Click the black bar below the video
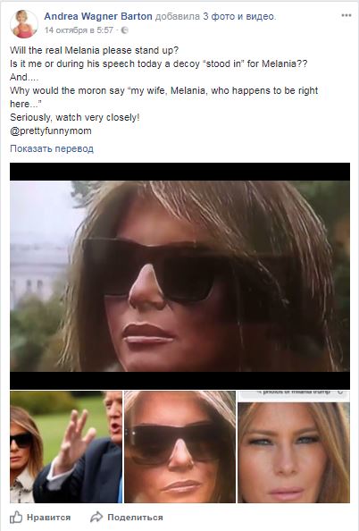 point(180,381)
